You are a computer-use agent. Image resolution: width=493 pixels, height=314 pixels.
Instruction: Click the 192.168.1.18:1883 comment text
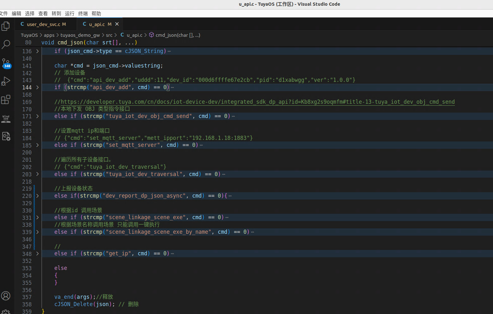219,138
